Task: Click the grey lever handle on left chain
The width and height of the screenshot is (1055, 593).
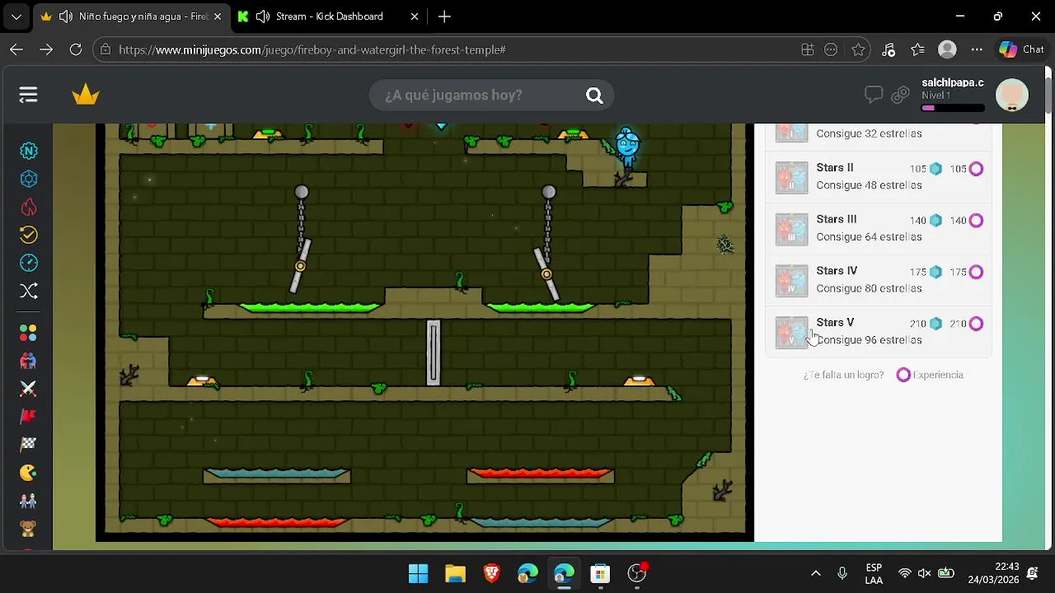Action: point(301,265)
